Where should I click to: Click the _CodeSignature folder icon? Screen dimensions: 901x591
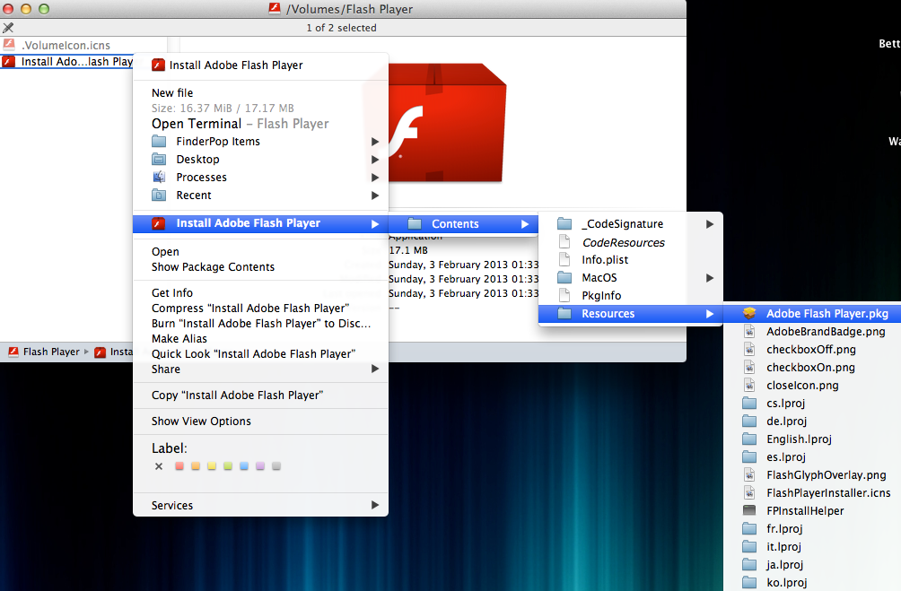click(x=564, y=223)
